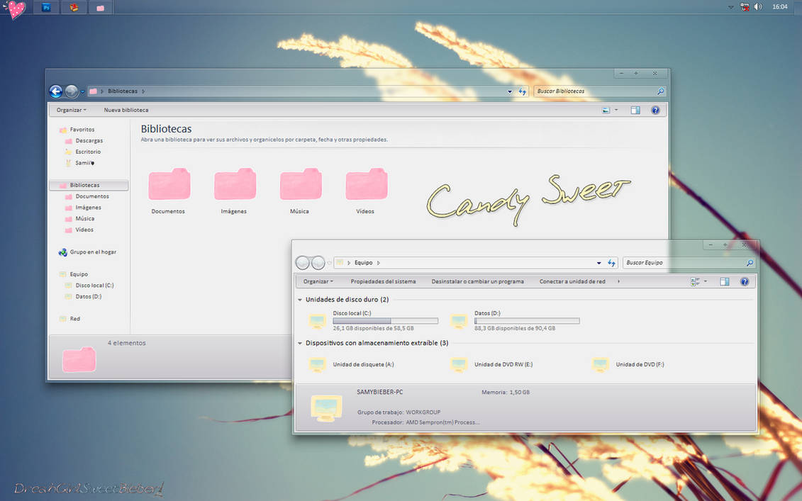Open help in Equipo window
The image size is (802, 501).
(744, 282)
